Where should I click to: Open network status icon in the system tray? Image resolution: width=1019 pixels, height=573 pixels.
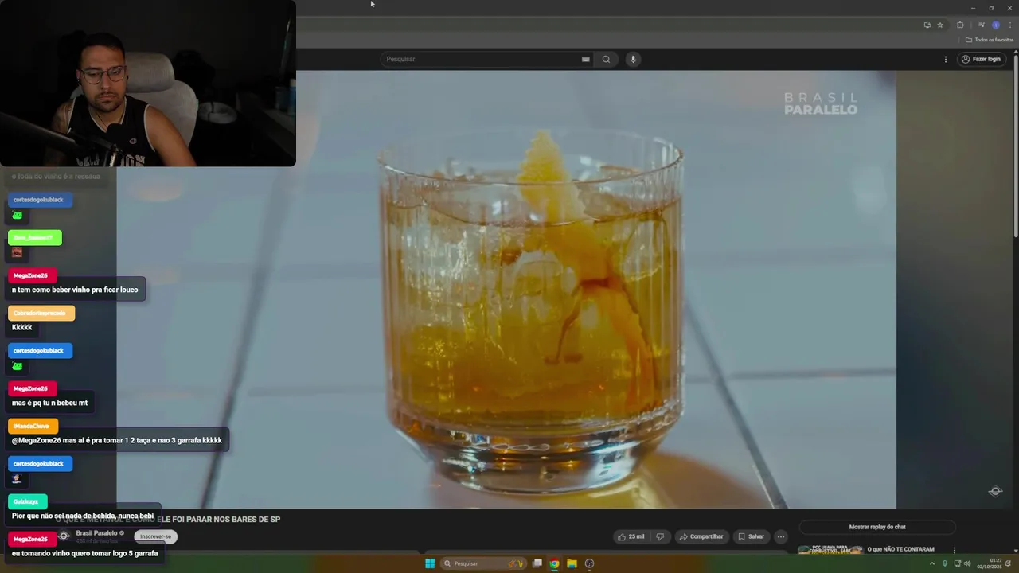957,563
